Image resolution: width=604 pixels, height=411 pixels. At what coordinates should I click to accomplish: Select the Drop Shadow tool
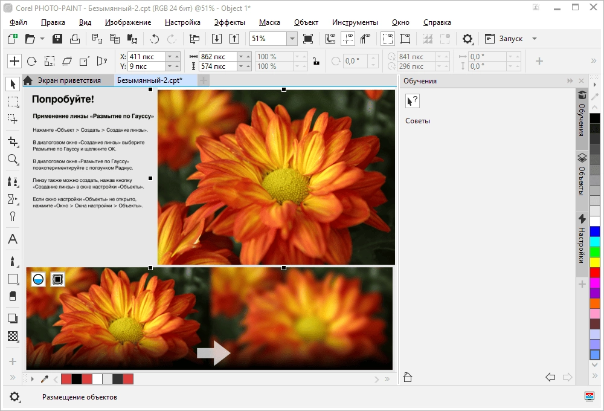coord(13,319)
